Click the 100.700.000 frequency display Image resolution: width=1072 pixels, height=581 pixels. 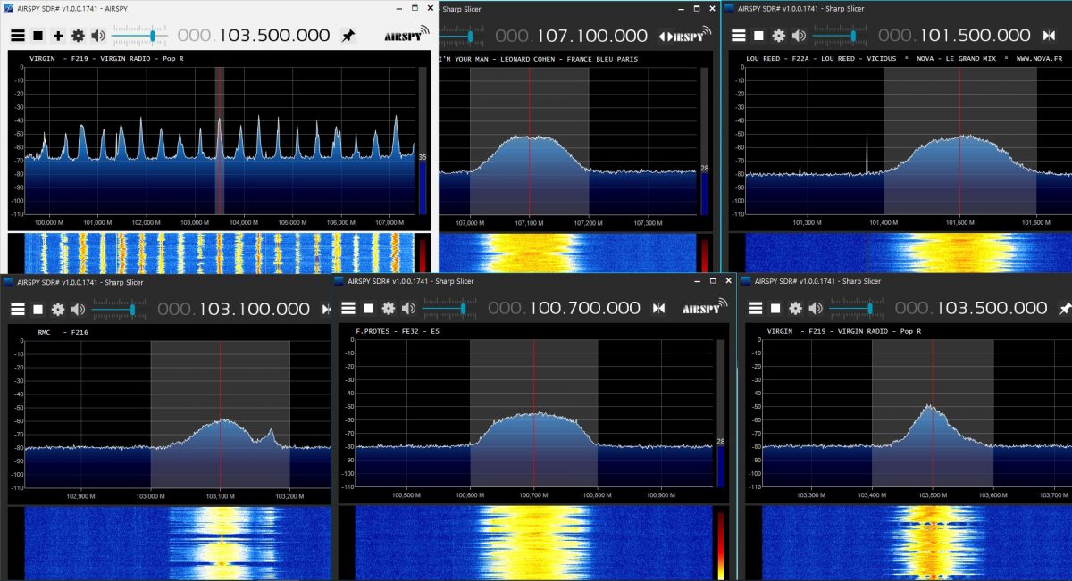564,308
